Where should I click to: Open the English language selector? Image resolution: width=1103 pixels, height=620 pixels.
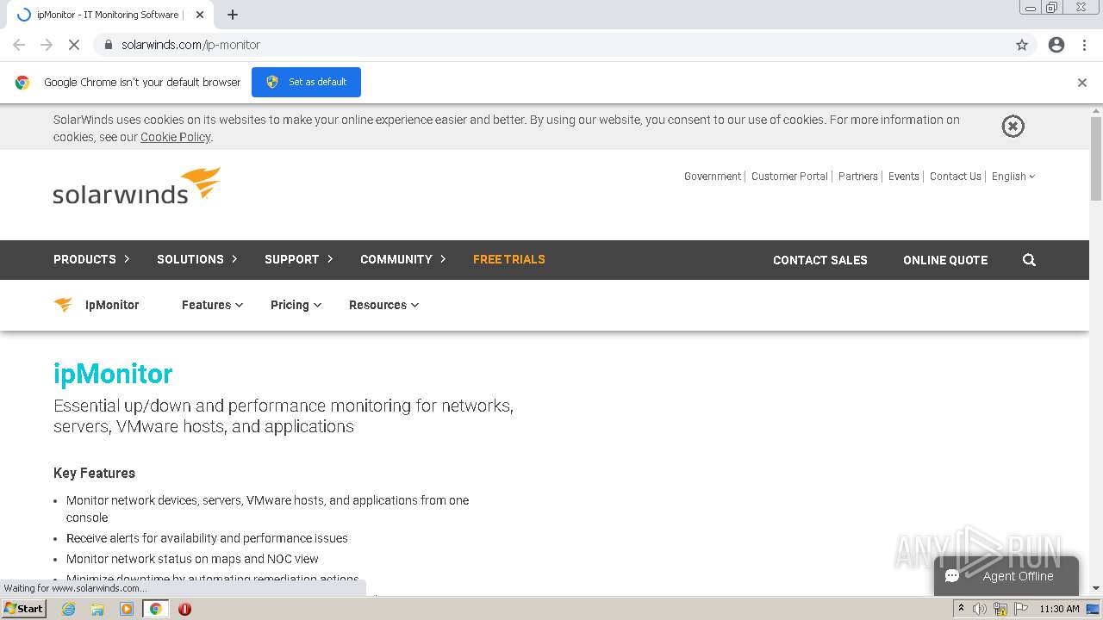1013,177
